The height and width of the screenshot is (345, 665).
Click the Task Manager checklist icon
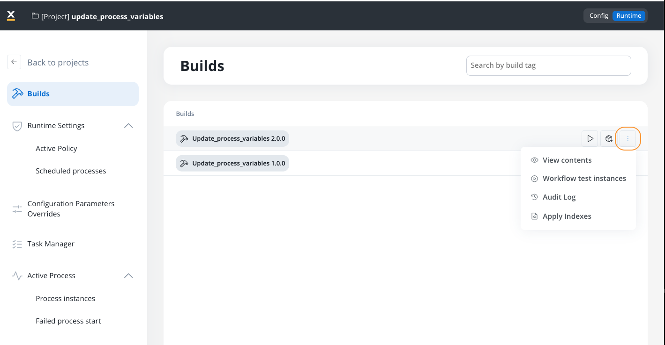[17, 244]
